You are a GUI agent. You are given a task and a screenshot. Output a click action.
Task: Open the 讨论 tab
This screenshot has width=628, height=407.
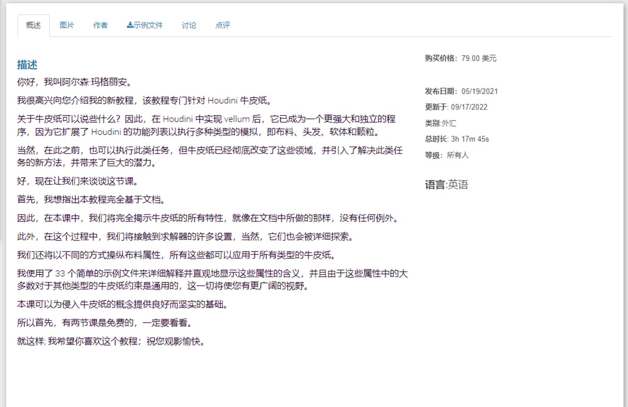coord(189,26)
